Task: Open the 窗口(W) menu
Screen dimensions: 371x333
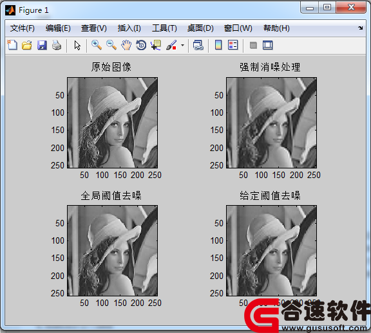Action: tap(238, 28)
